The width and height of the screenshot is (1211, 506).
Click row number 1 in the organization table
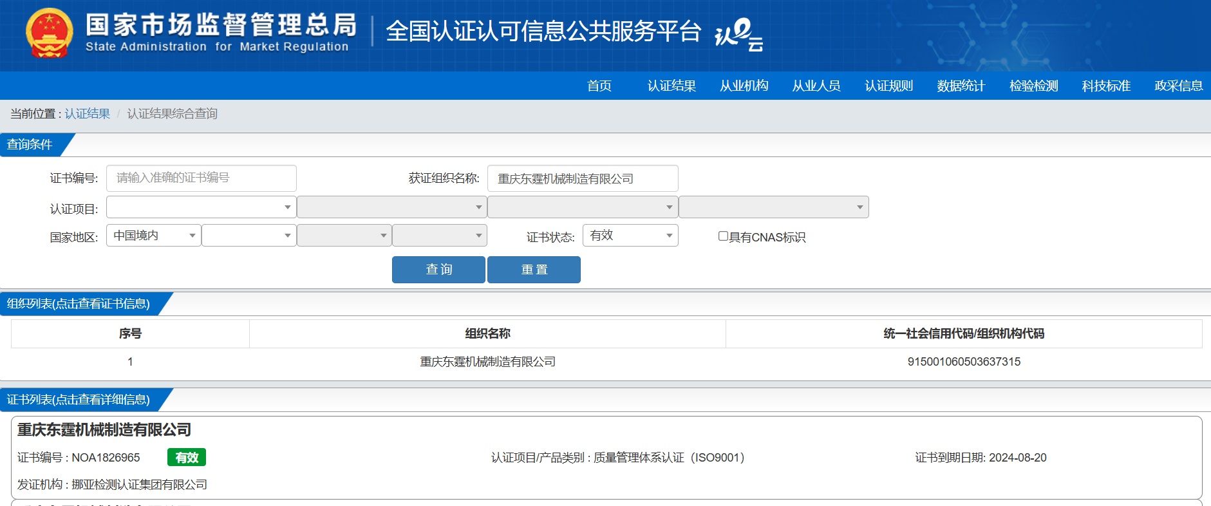(130, 362)
